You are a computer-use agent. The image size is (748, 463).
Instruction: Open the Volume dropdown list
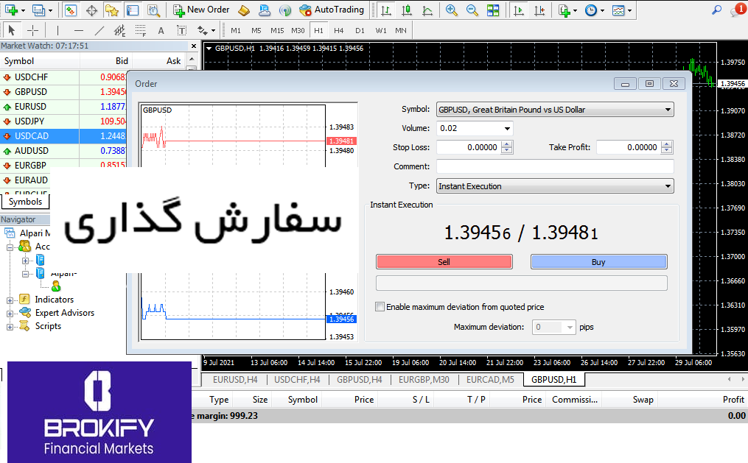point(507,128)
